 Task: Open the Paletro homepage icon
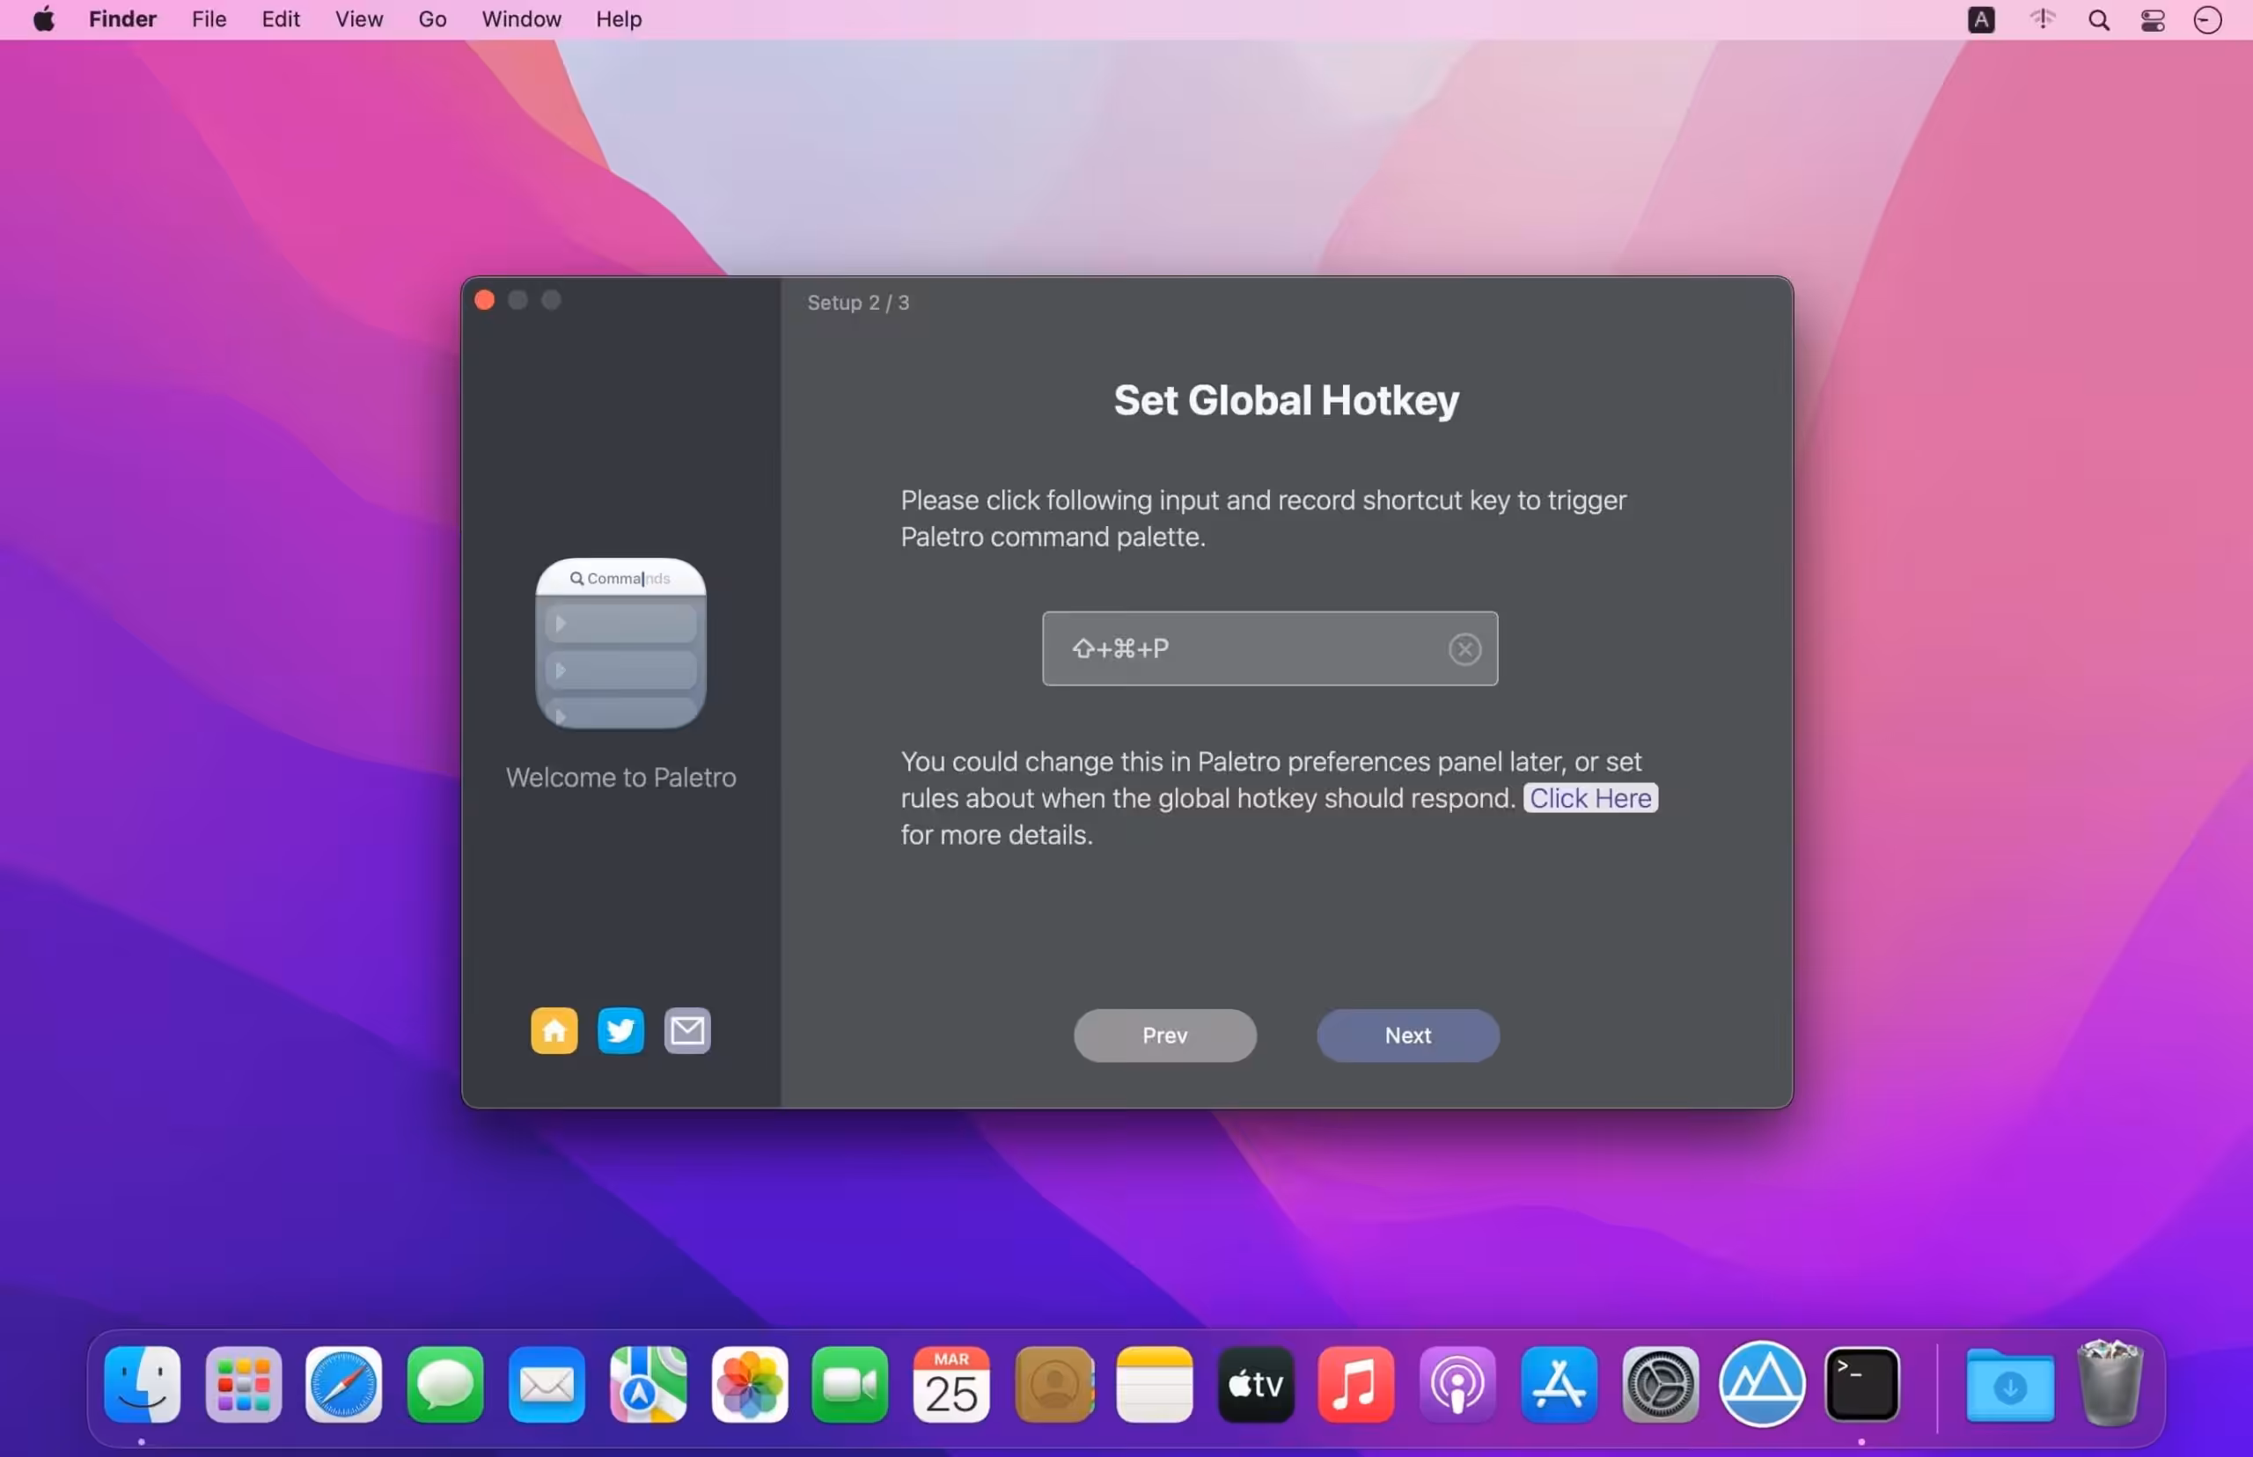coord(554,1030)
